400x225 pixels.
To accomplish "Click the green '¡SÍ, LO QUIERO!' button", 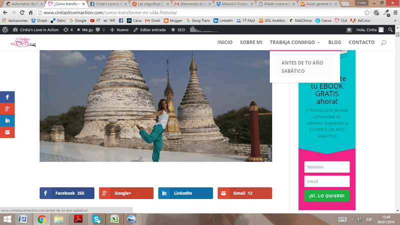I will [x=326, y=195].
